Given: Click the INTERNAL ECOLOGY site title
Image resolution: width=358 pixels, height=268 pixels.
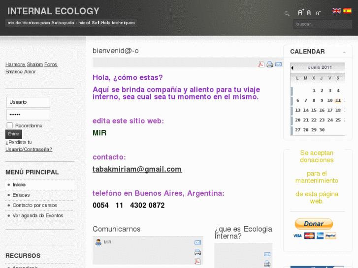Looking at the screenshot, I should click(53, 11).
